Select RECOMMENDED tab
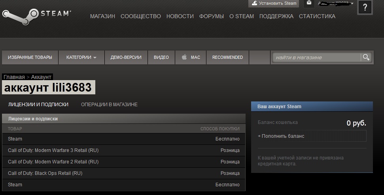 tap(227, 57)
